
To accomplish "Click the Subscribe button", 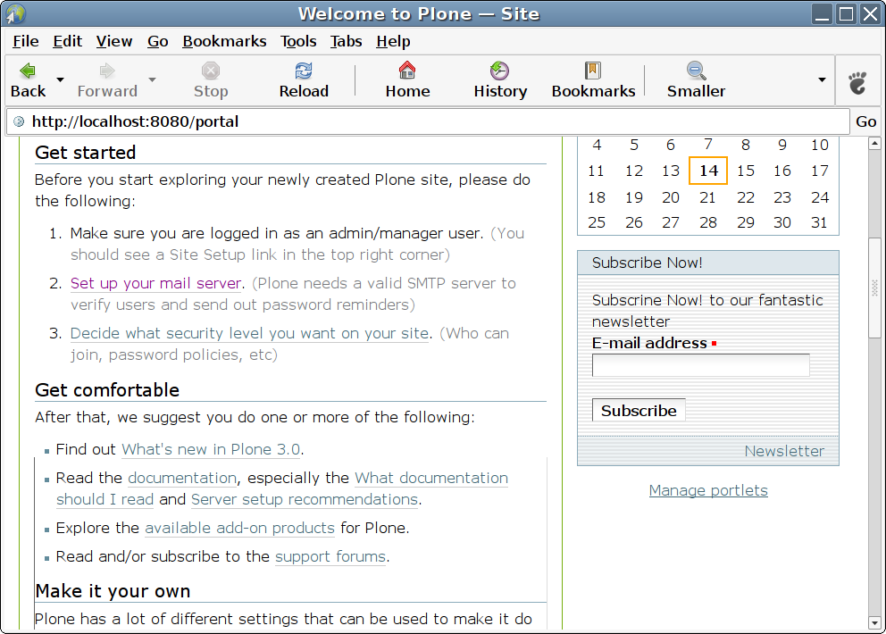I will pyautogui.click(x=639, y=410).
